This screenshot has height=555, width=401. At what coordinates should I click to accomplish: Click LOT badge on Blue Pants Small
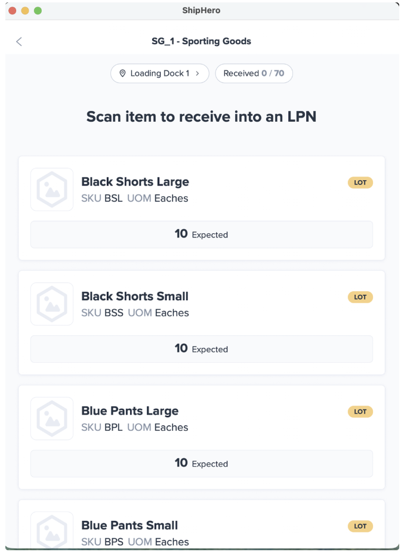point(360,526)
